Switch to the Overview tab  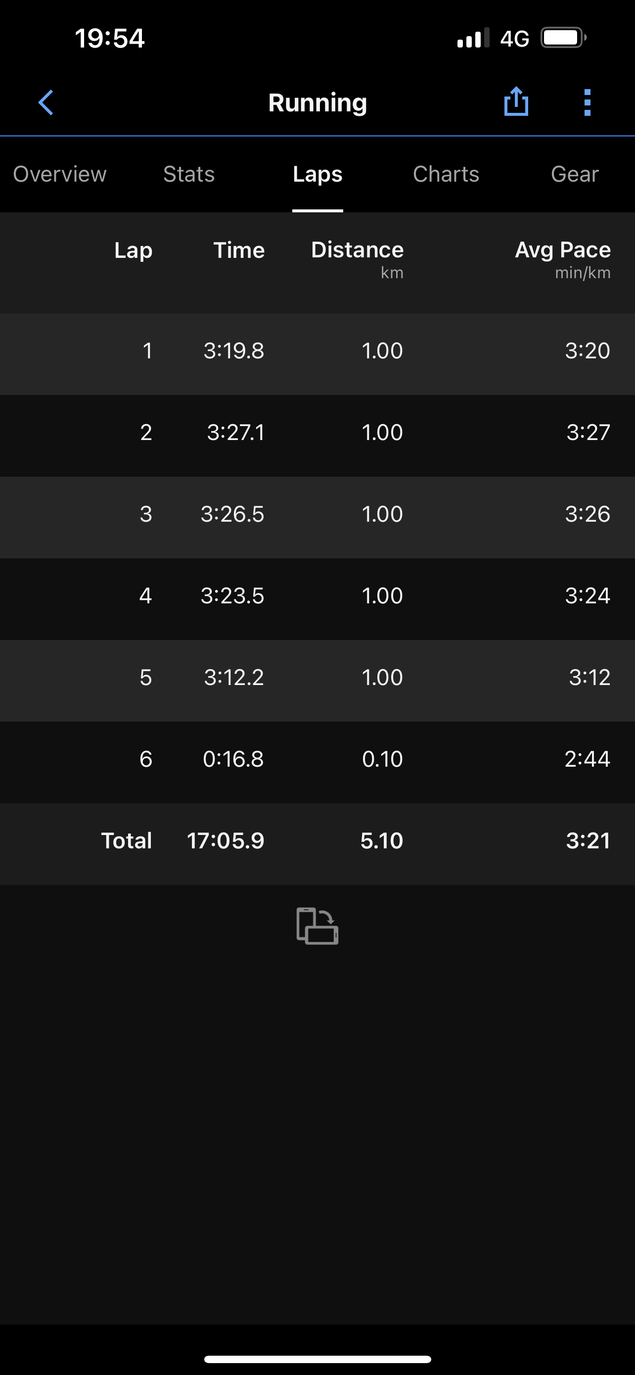coord(60,174)
